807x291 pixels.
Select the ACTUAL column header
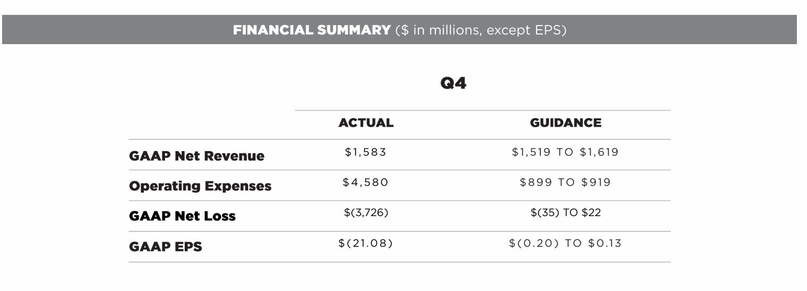pos(366,123)
